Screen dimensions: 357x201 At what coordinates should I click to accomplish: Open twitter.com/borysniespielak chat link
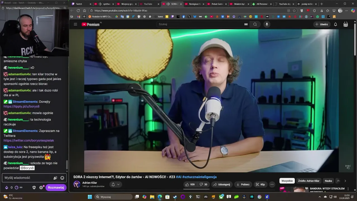click(29, 140)
